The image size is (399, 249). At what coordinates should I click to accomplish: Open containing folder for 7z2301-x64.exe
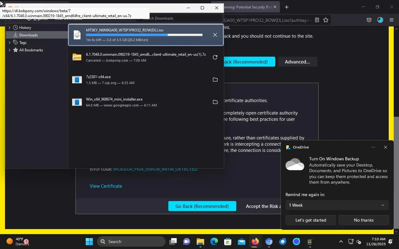click(215, 80)
